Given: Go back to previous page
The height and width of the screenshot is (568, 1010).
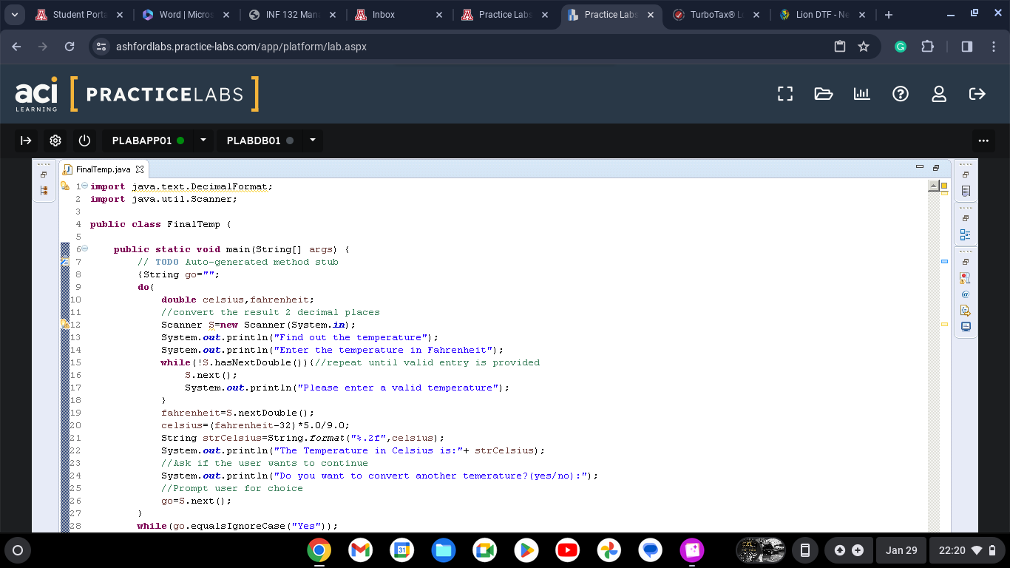Looking at the screenshot, I should (x=16, y=46).
